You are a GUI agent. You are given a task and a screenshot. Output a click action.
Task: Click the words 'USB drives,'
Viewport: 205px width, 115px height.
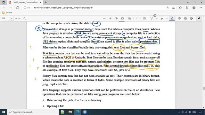pos(50,42)
